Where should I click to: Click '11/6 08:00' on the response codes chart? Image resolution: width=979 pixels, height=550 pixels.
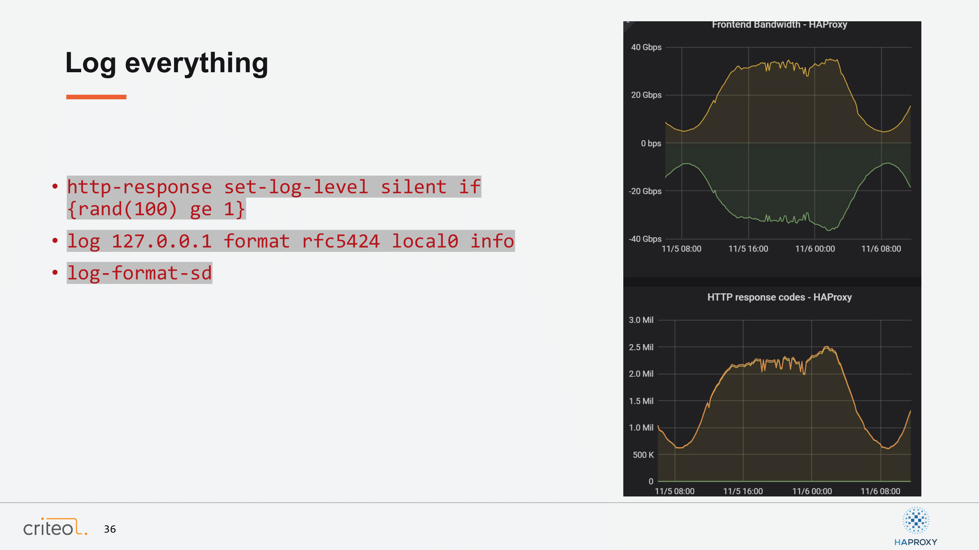pos(880,492)
